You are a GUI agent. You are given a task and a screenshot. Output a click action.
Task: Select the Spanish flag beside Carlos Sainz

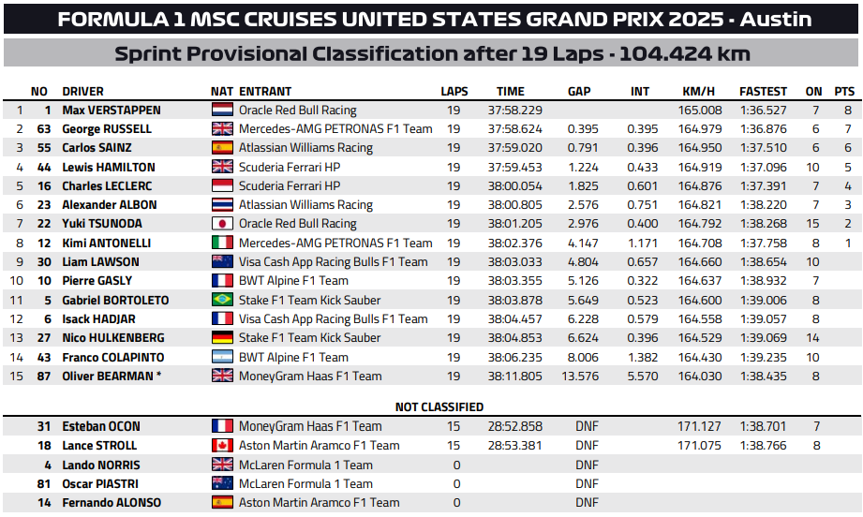click(x=222, y=148)
